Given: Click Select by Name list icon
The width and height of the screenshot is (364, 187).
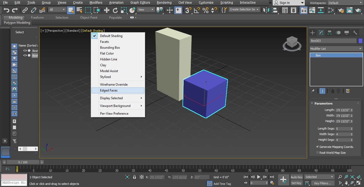Looking at the screenshot, I should point(79,10).
